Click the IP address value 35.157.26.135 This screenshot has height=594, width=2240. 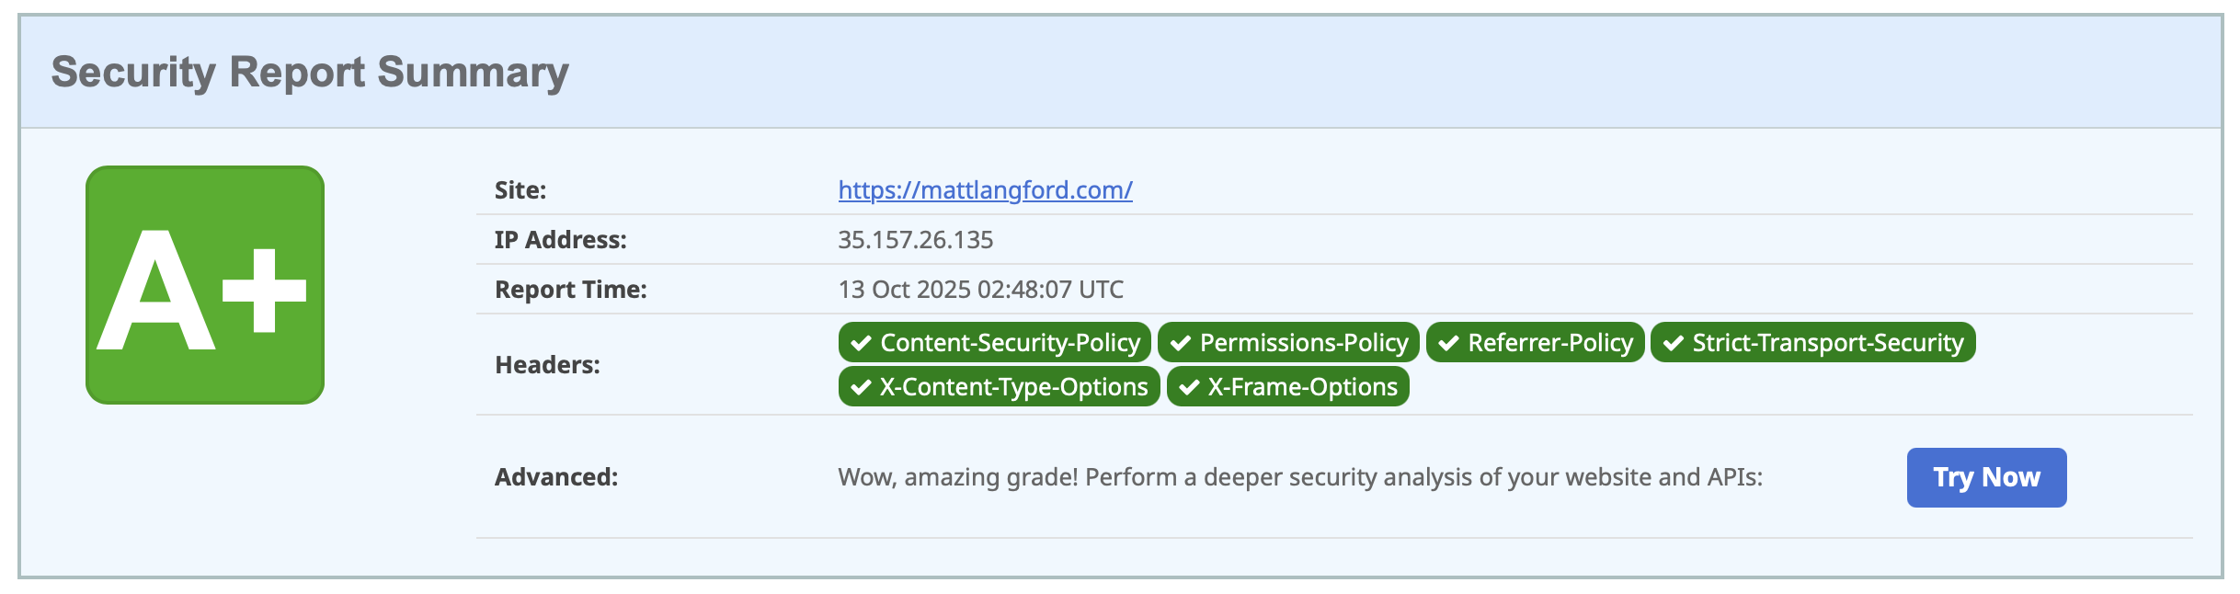coord(915,240)
